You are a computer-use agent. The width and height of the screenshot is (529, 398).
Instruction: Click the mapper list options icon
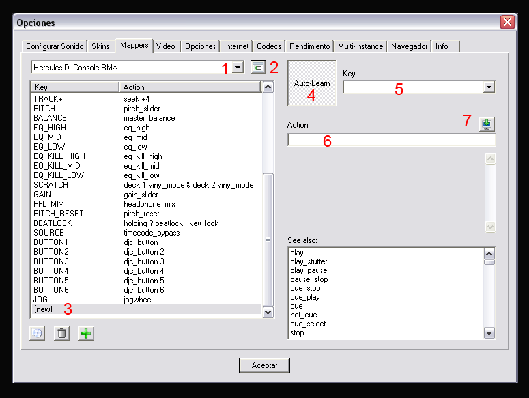[x=258, y=68]
